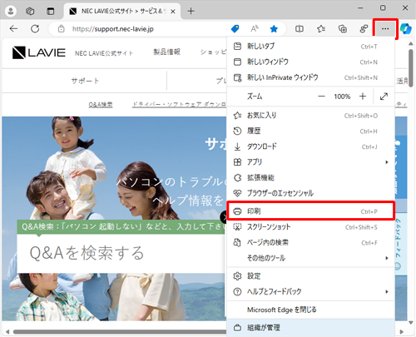The image size is (416, 337).
Task: Click the Q&A検索 link
Action: pyautogui.click(x=101, y=105)
